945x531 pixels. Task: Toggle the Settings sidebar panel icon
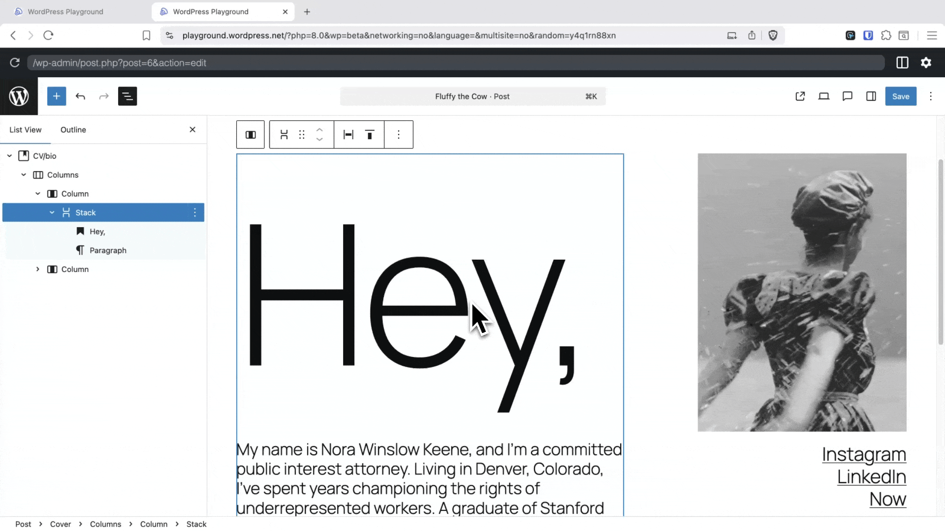point(871,96)
